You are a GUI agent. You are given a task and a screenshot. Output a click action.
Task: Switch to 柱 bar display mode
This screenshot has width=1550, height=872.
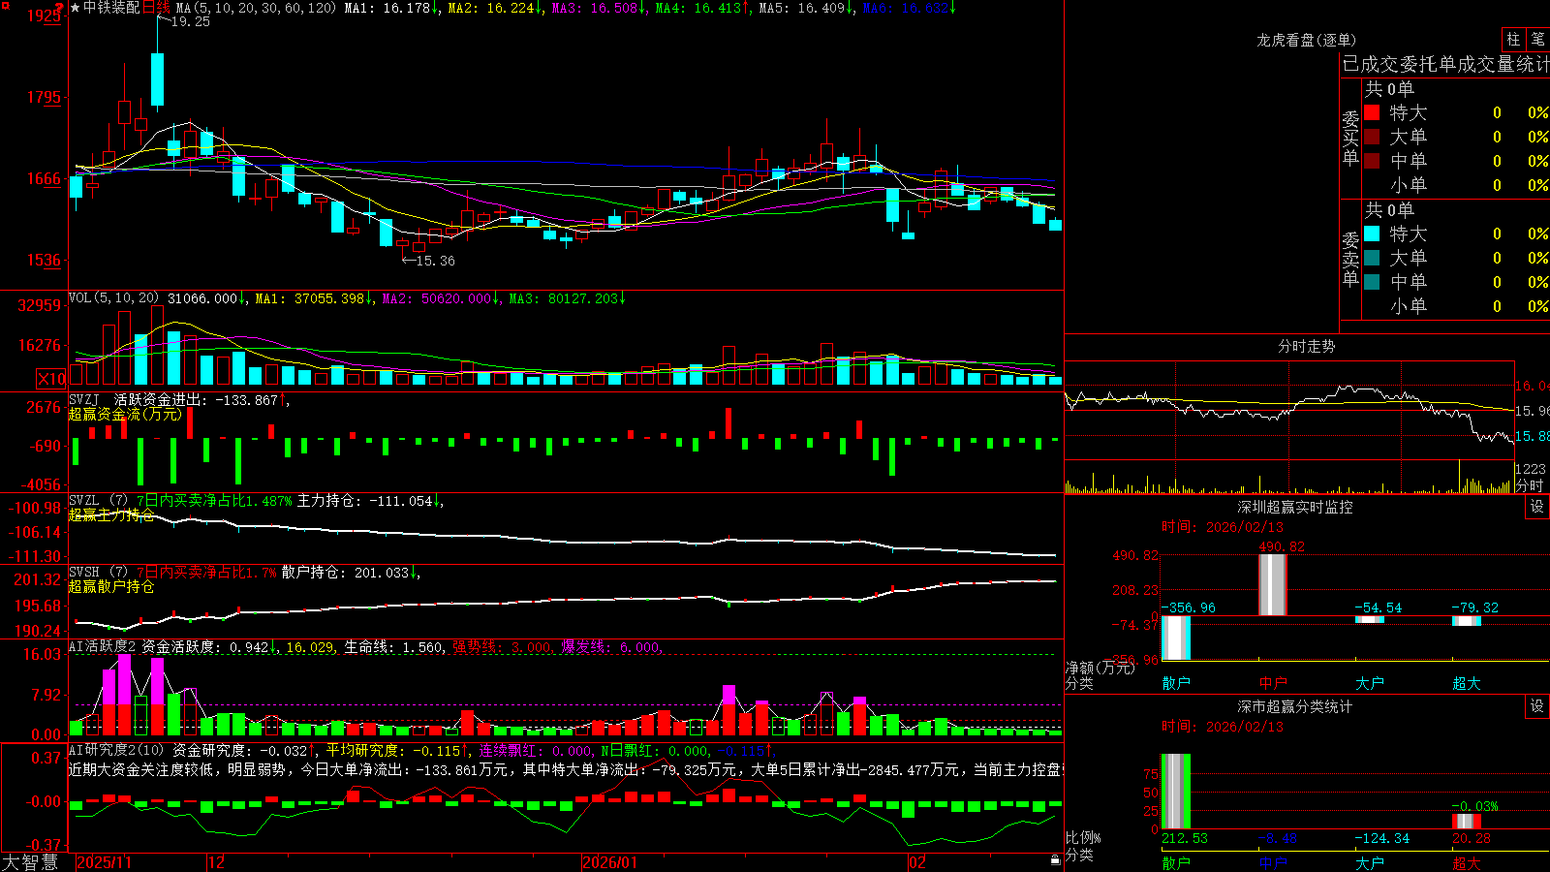[x=1513, y=39]
